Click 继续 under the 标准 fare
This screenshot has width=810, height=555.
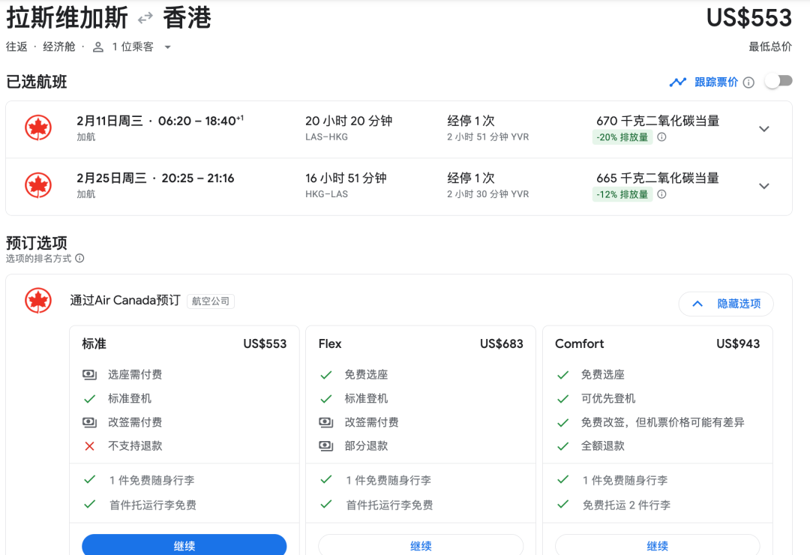[x=184, y=545]
